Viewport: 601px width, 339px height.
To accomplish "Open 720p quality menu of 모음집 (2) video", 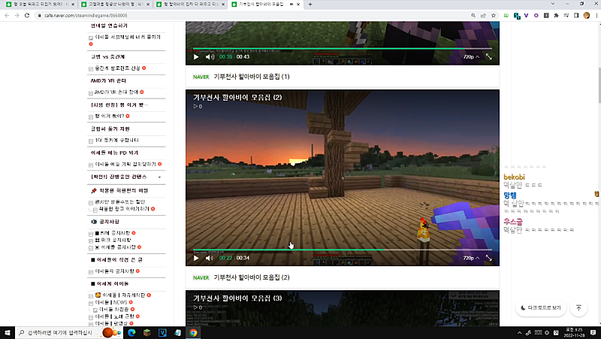I will [x=471, y=258].
